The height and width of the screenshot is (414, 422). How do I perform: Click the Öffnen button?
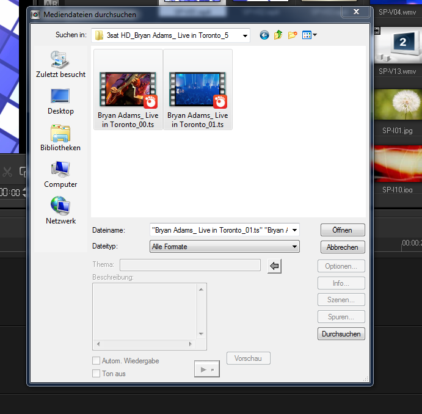pos(343,230)
